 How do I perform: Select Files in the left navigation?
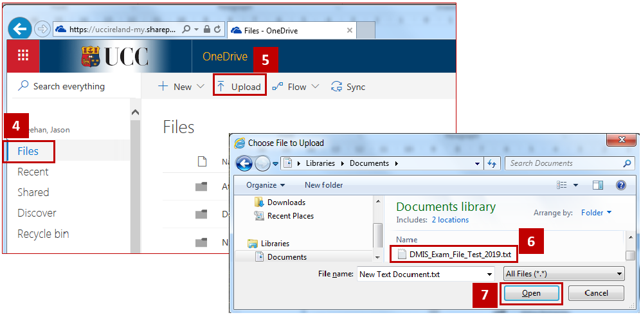[x=28, y=152]
